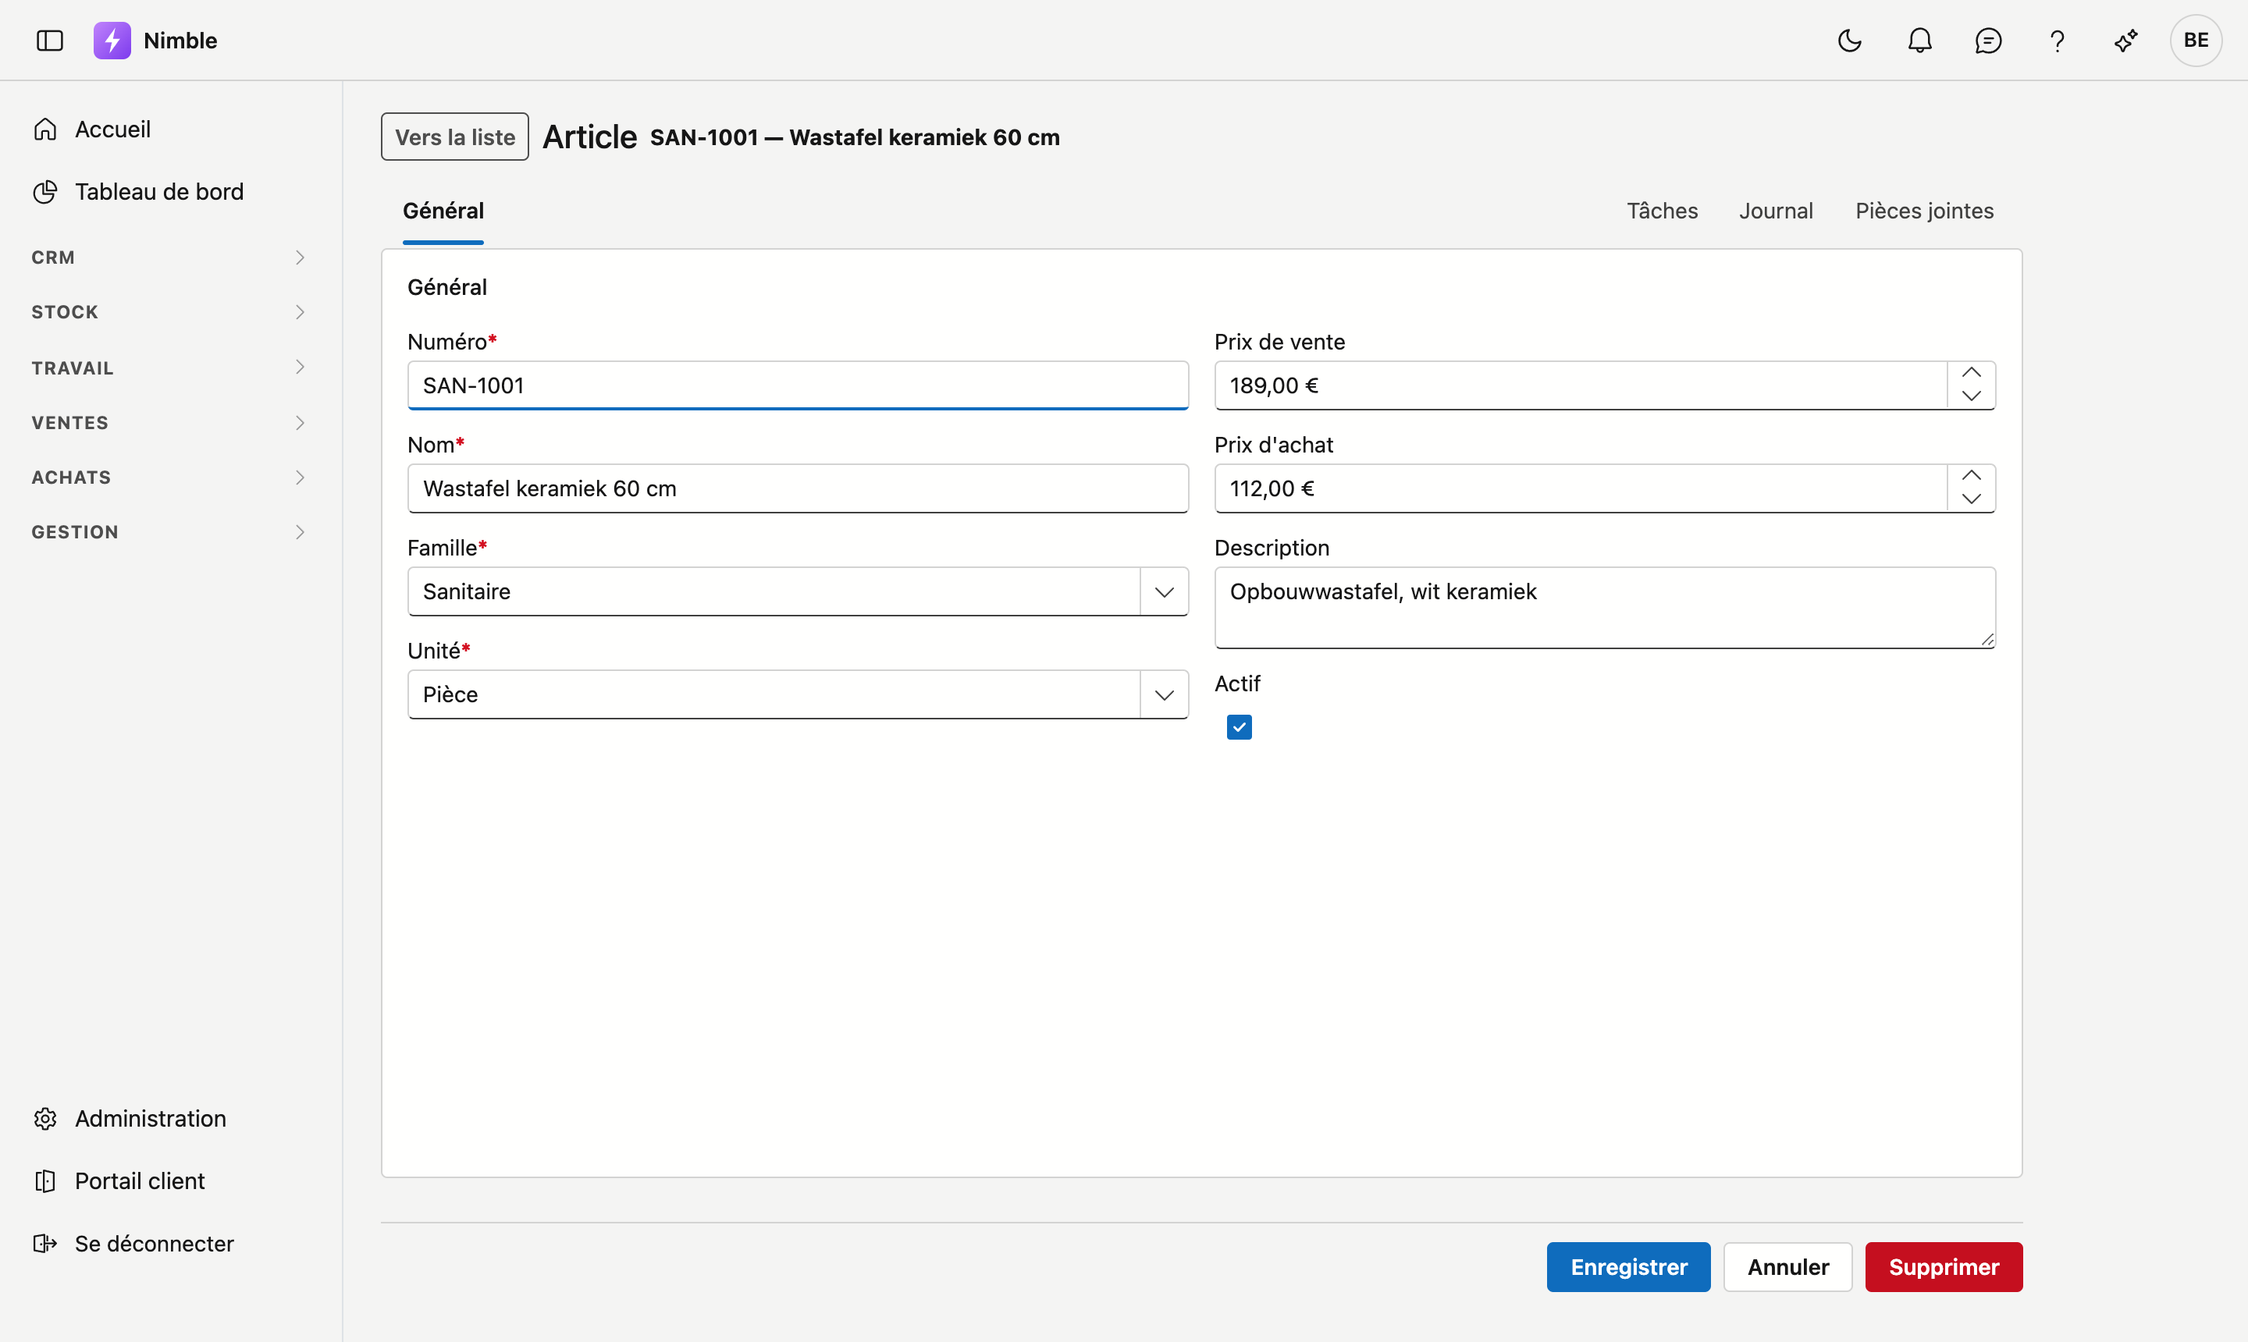Increase Prix de vente with up arrow
Viewport: 2248px width, 1342px height.
(1971, 374)
